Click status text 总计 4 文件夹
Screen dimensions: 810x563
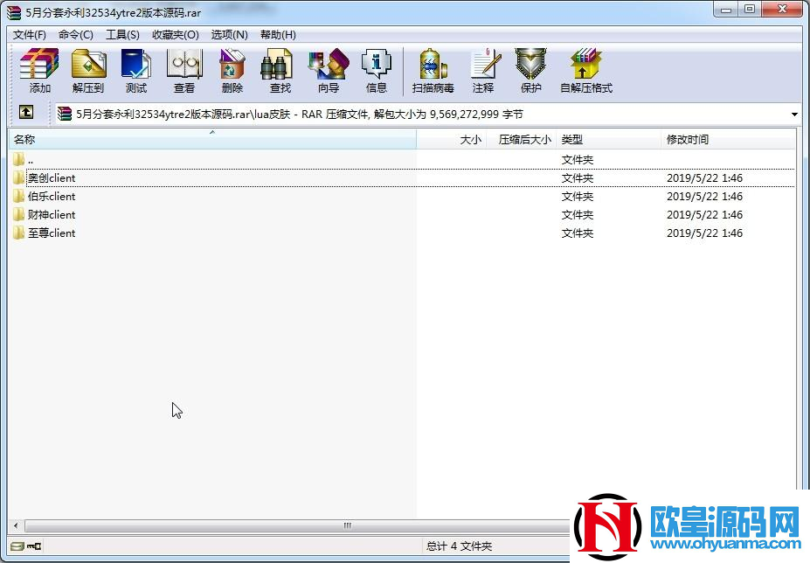coord(460,546)
